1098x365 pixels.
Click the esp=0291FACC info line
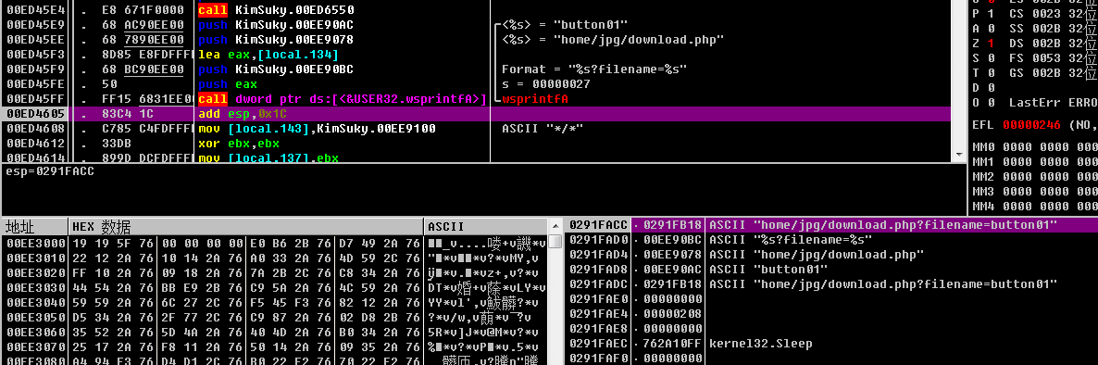pos(50,171)
